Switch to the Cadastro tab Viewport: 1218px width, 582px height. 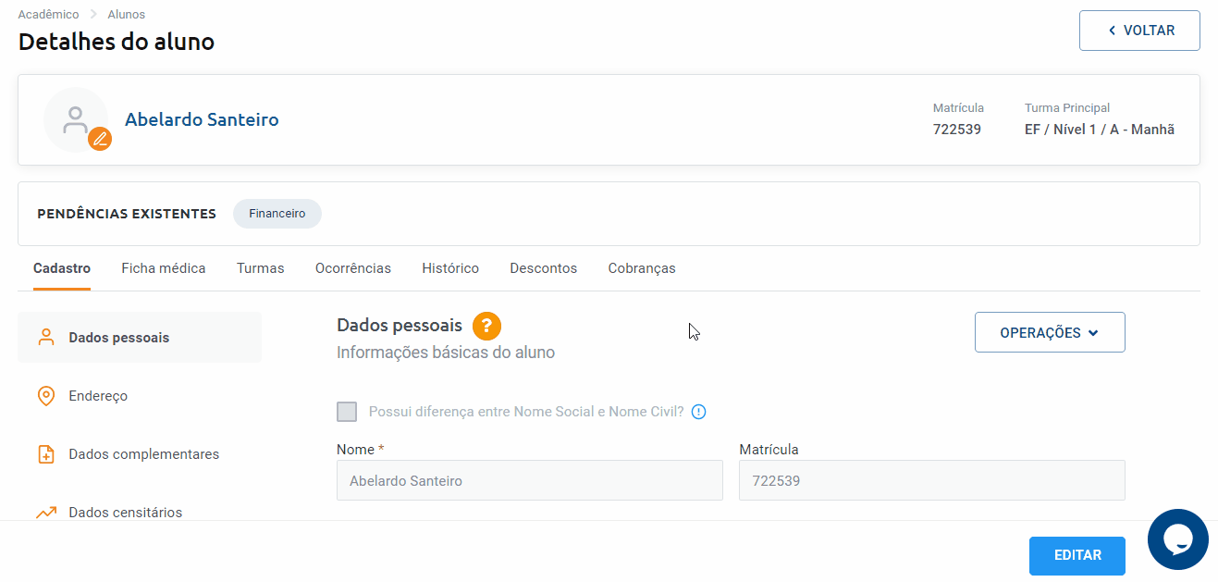(62, 268)
